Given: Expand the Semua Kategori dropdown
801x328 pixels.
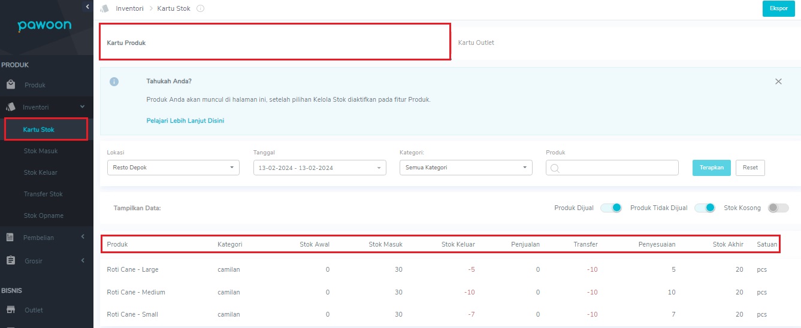Looking at the screenshot, I should coord(466,168).
